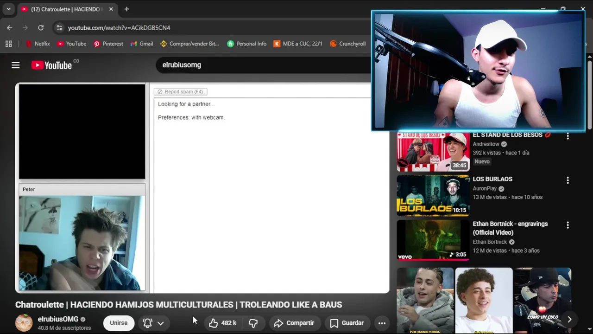Open the apps grid in bookmarks bar
Image resolution: width=593 pixels, height=334 pixels.
(x=8, y=44)
